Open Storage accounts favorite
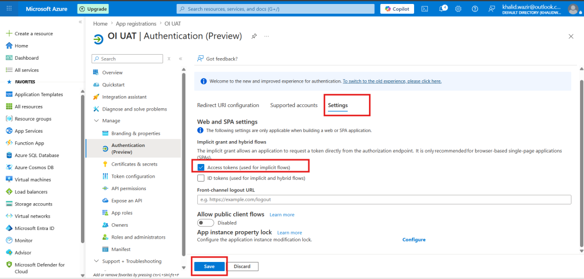 point(34,204)
